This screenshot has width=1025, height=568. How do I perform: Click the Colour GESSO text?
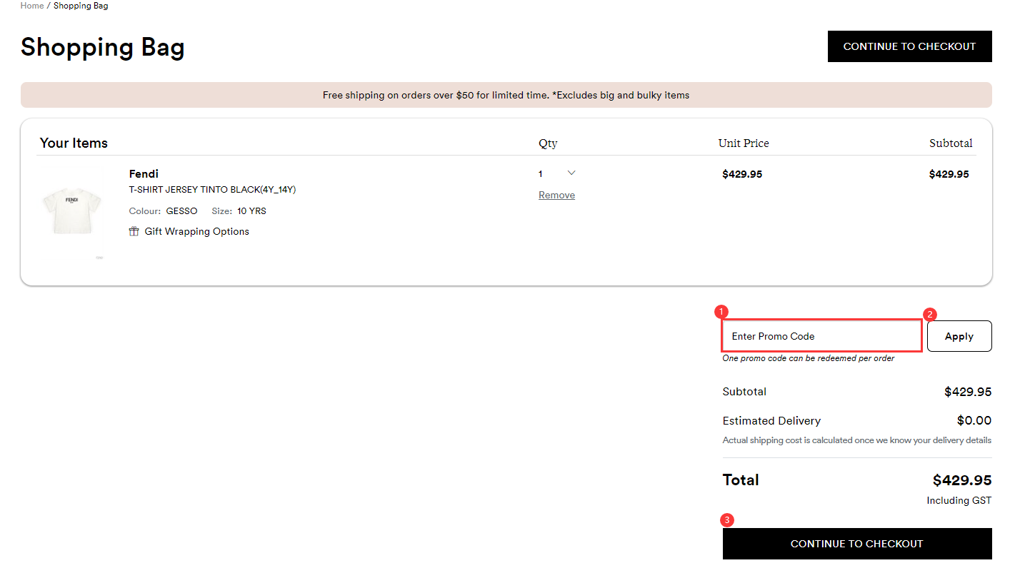(x=163, y=211)
